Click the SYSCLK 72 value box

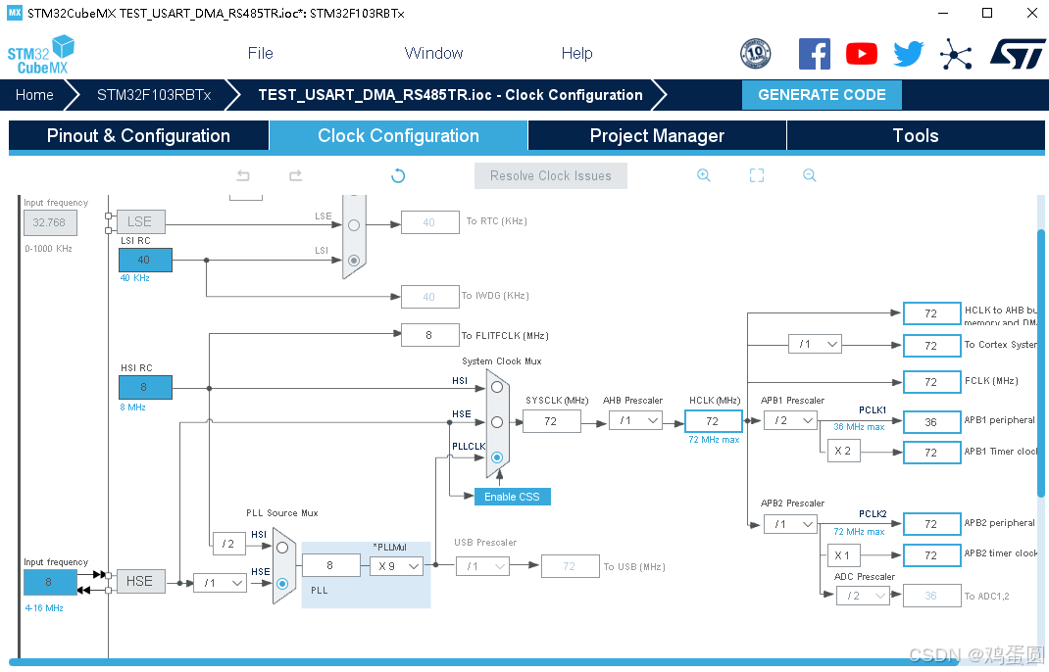coord(551,421)
